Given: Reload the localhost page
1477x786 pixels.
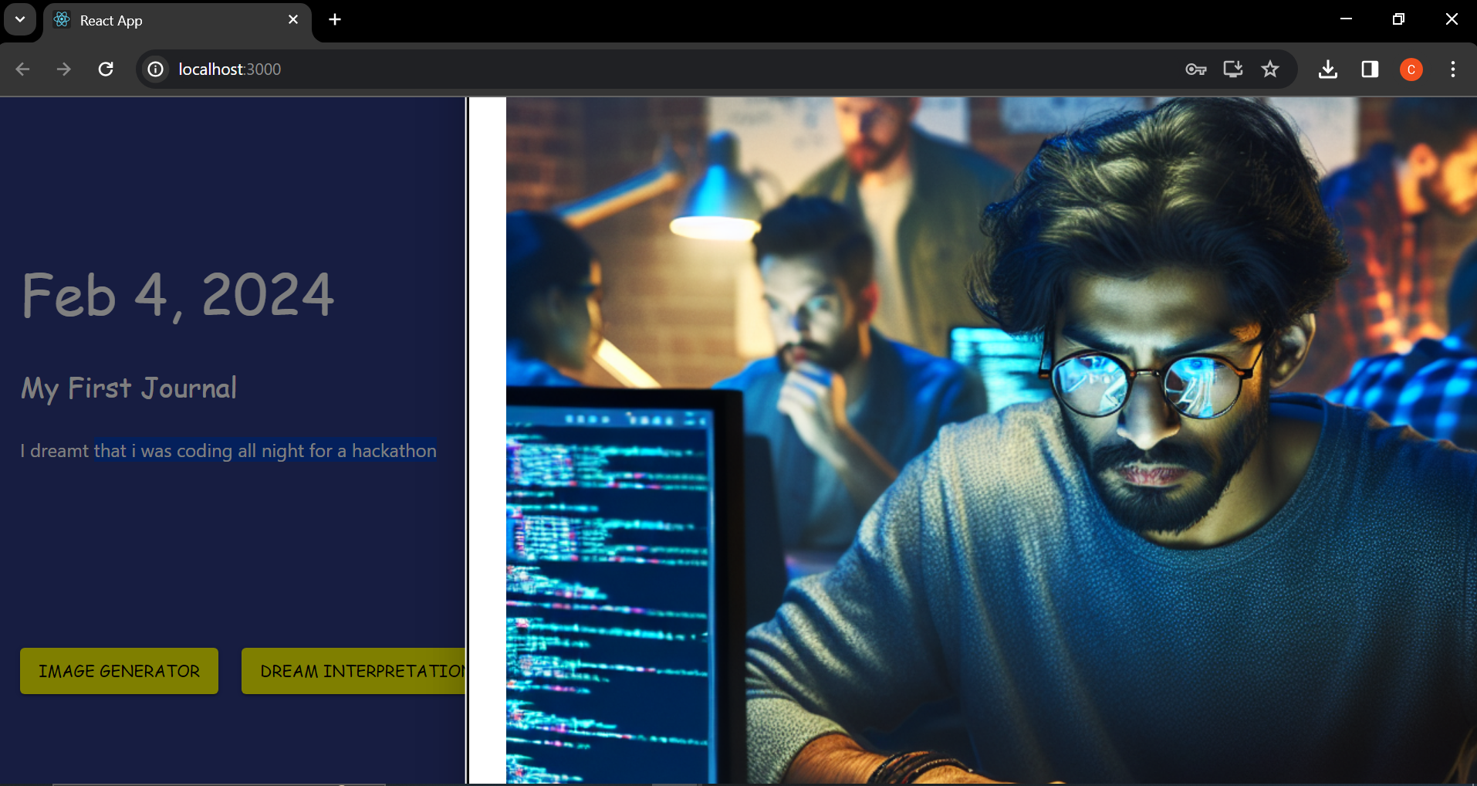Looking at the screenshot, I should 106,69.
